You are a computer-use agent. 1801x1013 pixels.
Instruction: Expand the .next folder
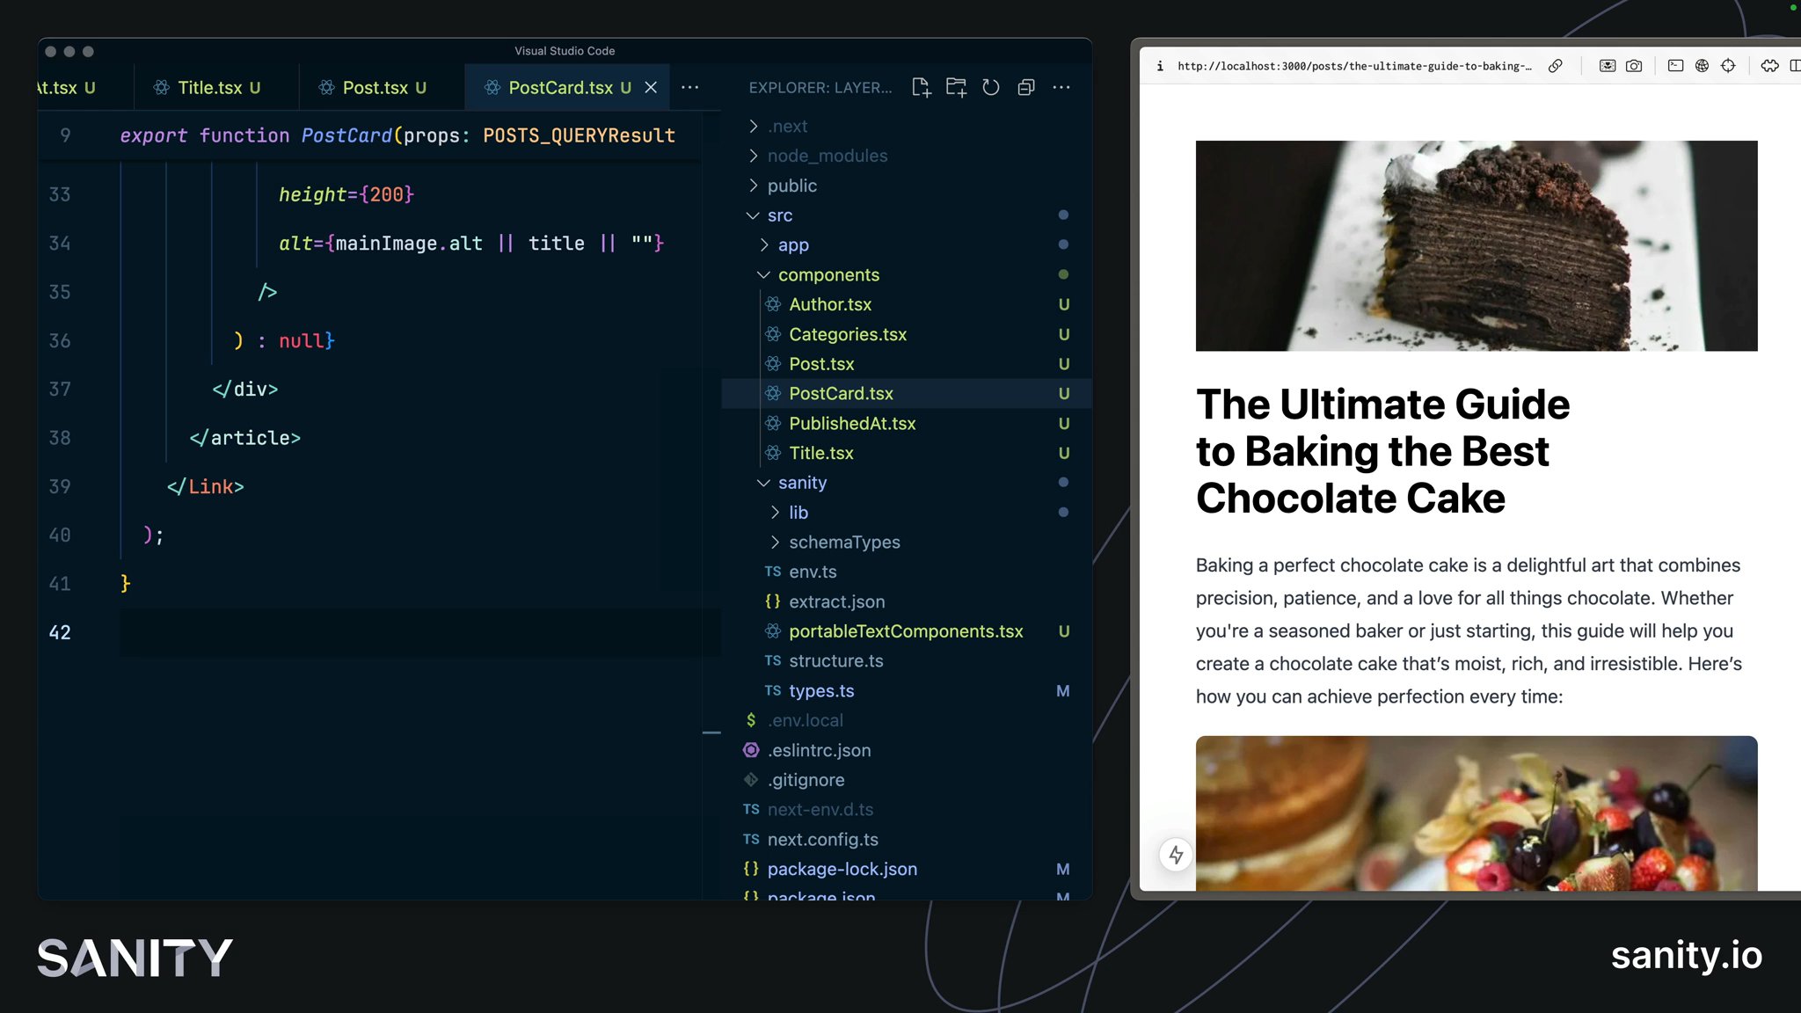(754, 126)
